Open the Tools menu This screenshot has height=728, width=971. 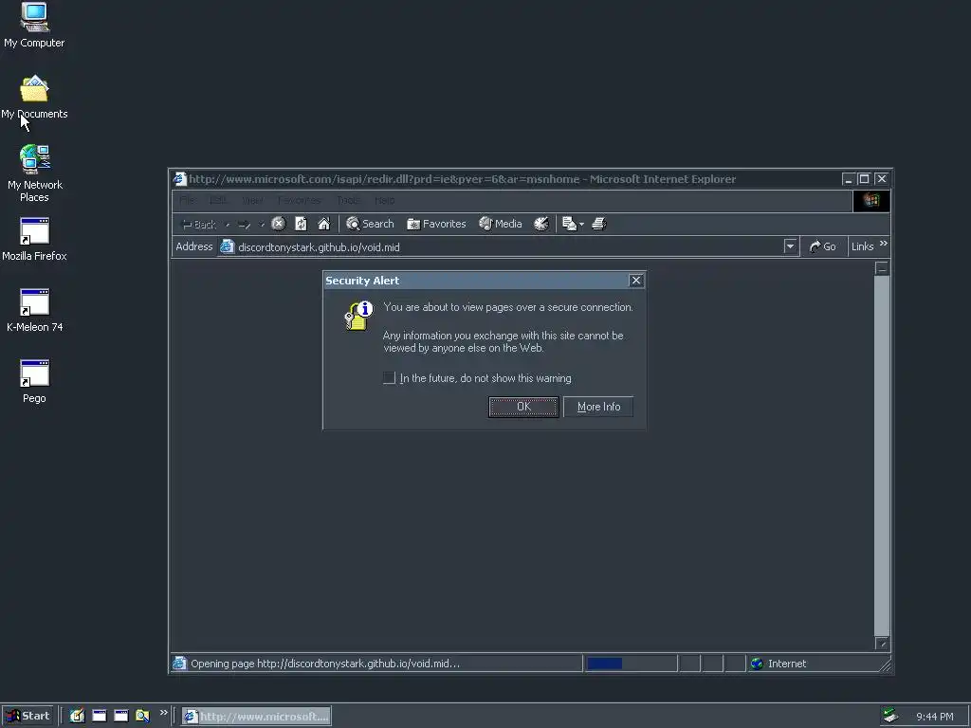click(348, 201)
